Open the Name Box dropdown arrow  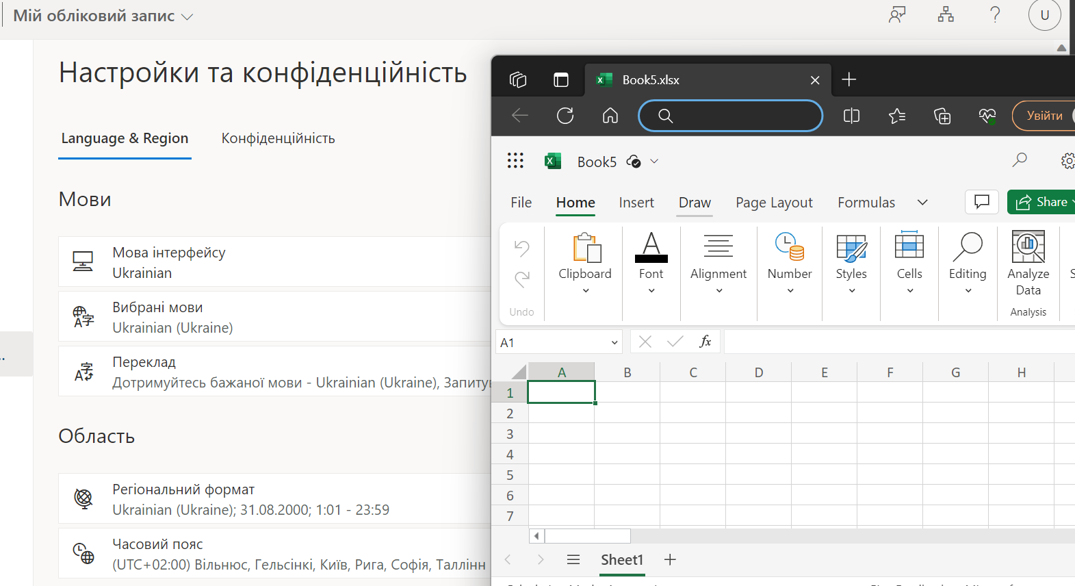[614, 342]
